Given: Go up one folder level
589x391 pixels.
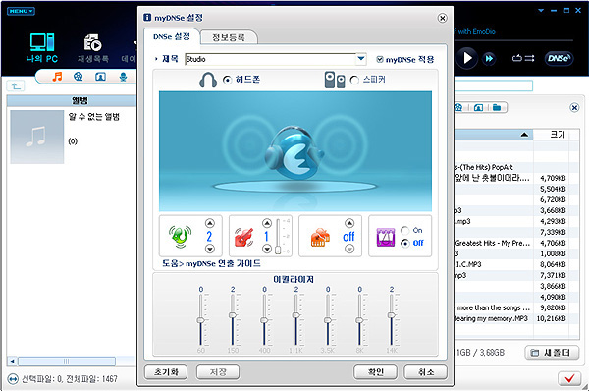Looking at the screenshot, I should click(x=16, y=86).
